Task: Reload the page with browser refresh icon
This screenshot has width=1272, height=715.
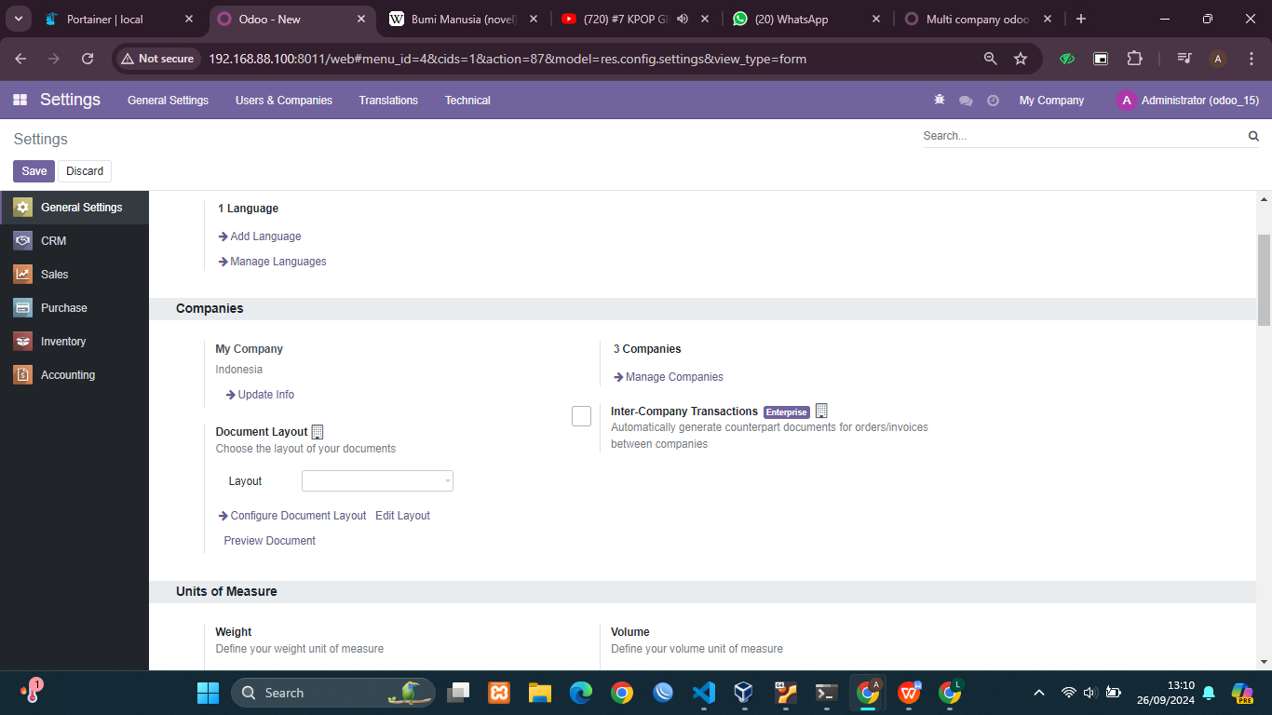Action: [x=88, y=59]
